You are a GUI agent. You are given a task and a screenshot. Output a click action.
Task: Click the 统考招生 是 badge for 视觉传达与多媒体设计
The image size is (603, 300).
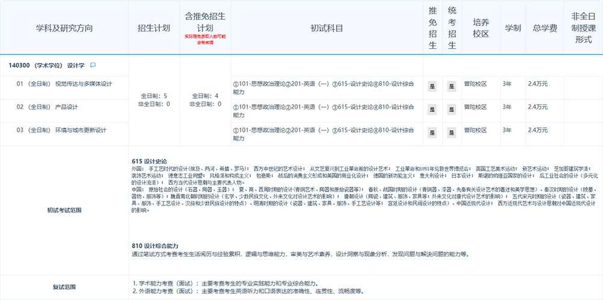452,86
